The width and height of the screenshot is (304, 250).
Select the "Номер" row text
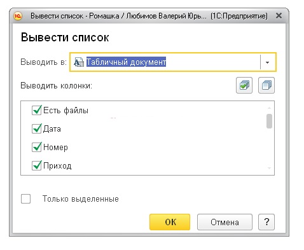point(55,148)
